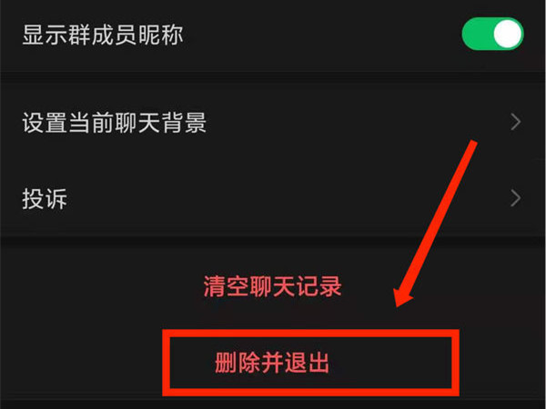546x409 pixels.
Task: Click empty space inside the red box right of 删除并退出
Action: 390,363
